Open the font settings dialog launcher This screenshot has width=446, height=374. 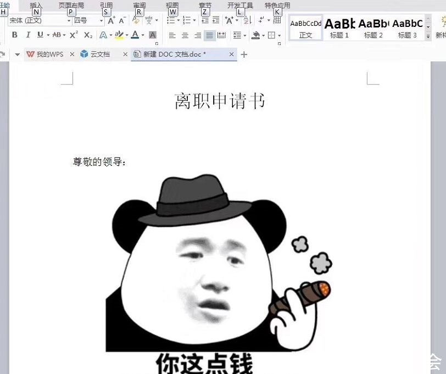pyautogui.click(x=157, y=43)
